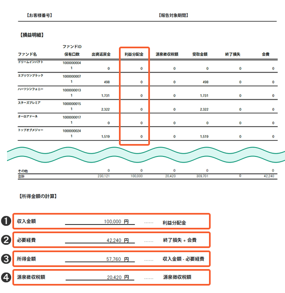This screenshot has height=293, width=285.
Task: Select fund name ハーツシンフォニー
Action: point(31,89)
